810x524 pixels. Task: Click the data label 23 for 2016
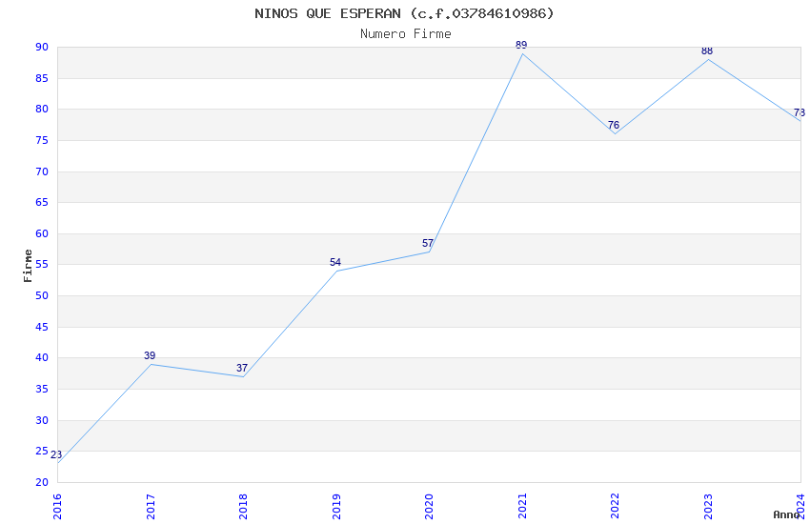56,454
